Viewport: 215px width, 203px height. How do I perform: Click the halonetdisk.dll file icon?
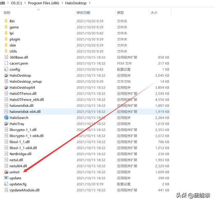(6, 106)
